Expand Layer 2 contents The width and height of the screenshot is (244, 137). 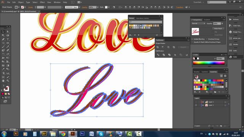tap(203, 102)
